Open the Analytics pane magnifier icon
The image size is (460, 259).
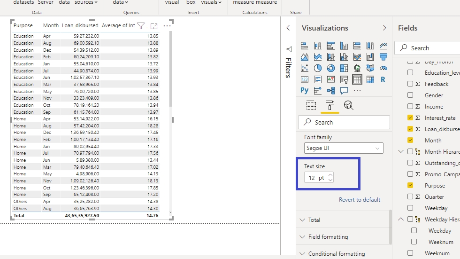[x=348, y=105]
